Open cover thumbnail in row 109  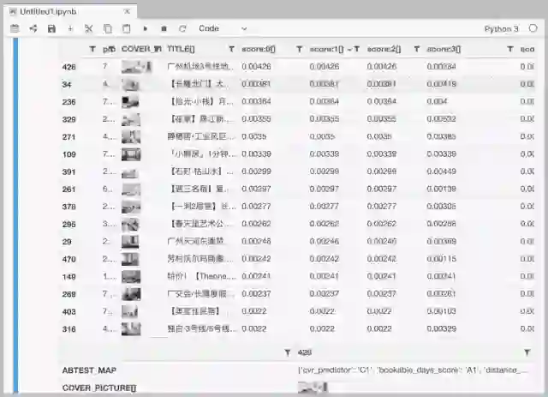[x=131, y=154]
